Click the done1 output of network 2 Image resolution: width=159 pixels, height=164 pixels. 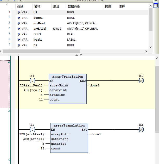(x=95, y=85)
